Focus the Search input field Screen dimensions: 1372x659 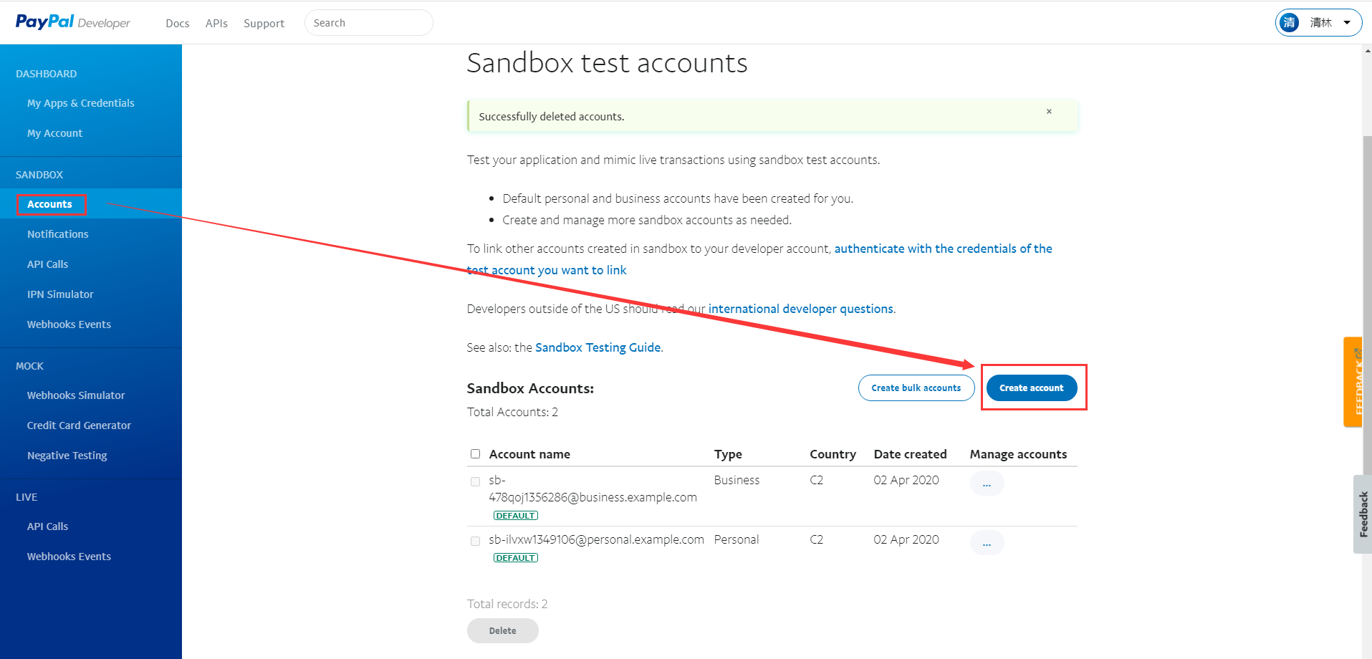[369, 22]
